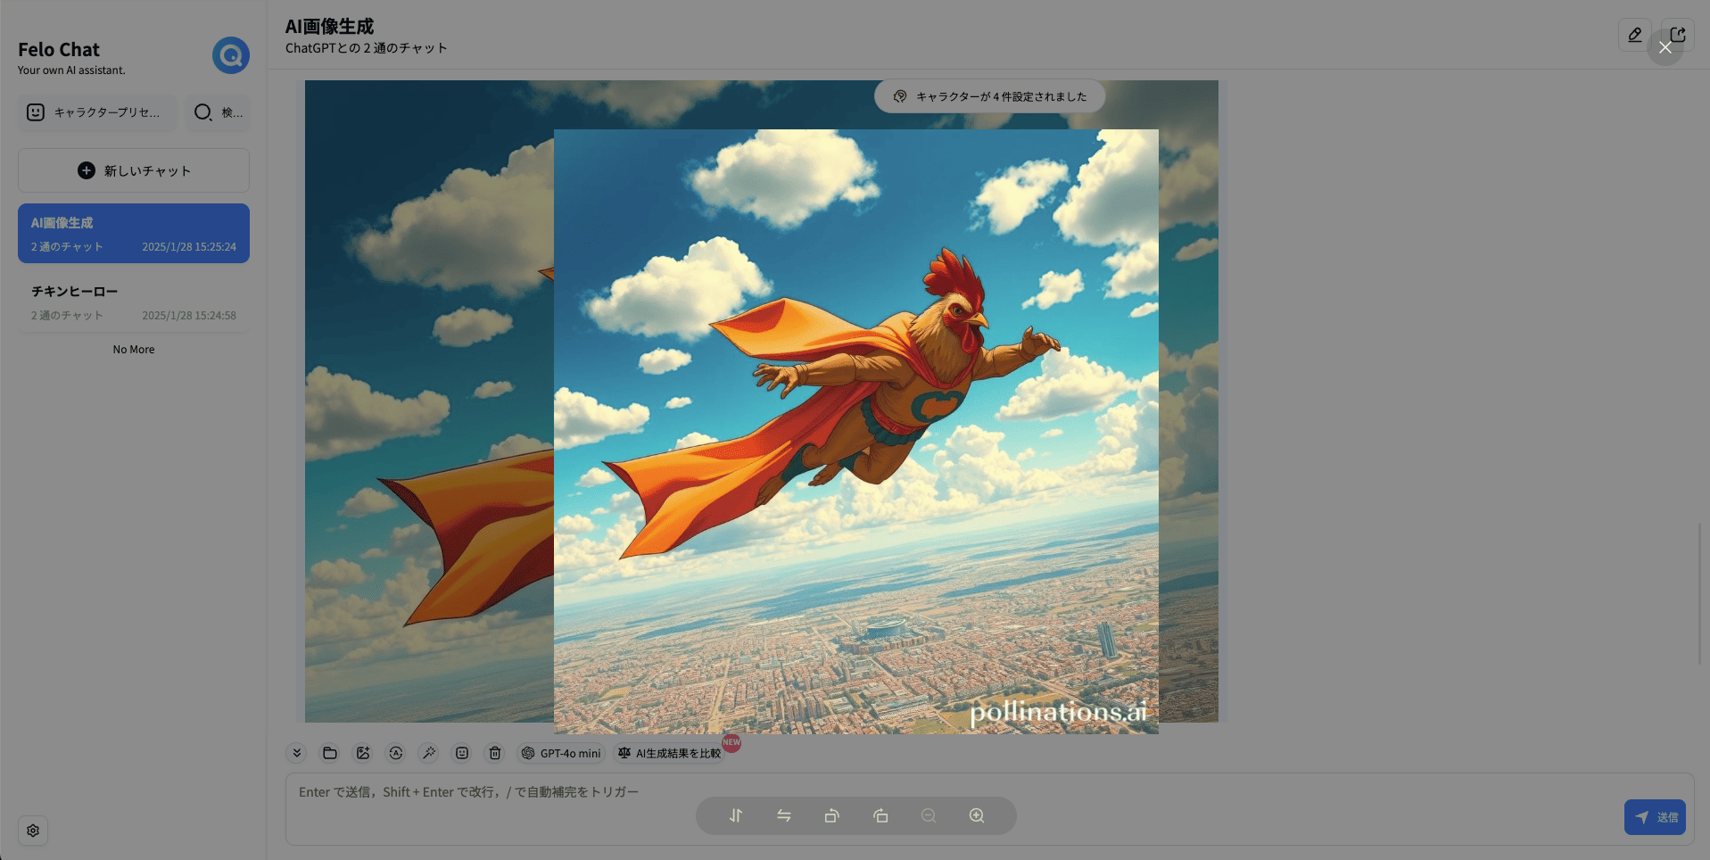Flip the image horizontally in viewer toolbar
1710x860 pixels.
pyautogui.click(x=784, y=815)
